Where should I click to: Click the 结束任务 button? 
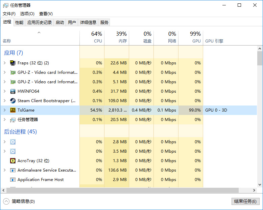245,201
